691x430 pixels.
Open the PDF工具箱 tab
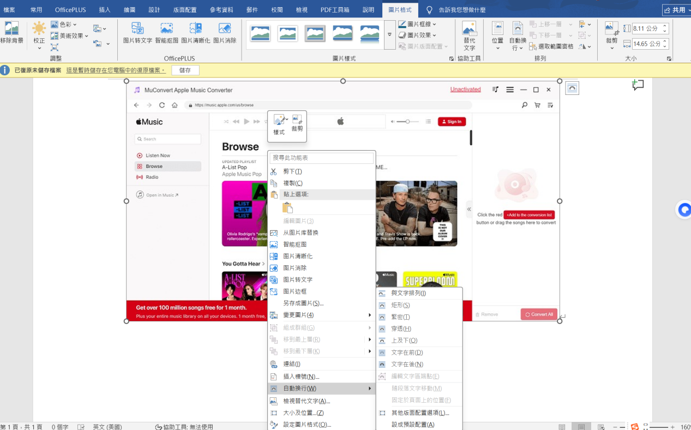coord(335,10)
